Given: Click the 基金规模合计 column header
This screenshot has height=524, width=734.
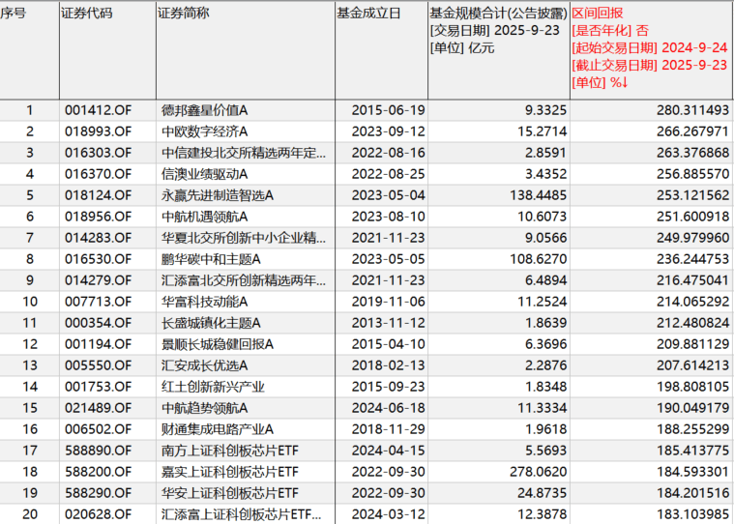Looking at the screenshot, I should 498,14.
